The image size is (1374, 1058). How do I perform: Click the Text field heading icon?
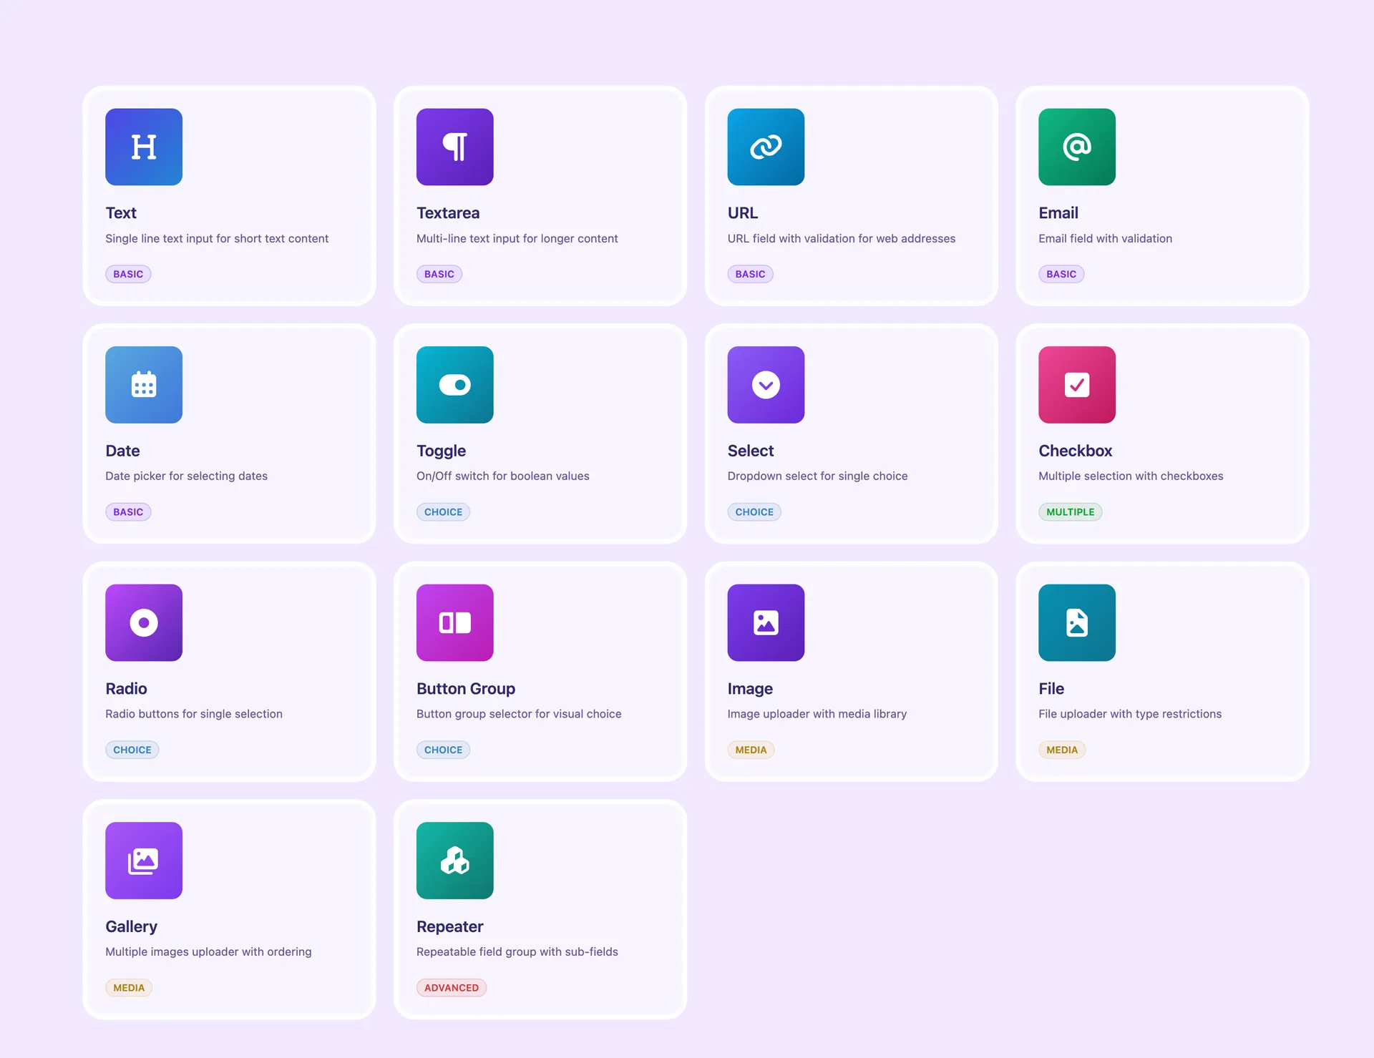tap(144, 147)
